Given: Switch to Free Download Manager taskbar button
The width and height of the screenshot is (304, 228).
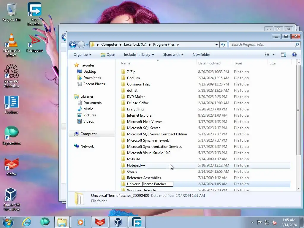Looking at the screenshot, I should point(137,222).
